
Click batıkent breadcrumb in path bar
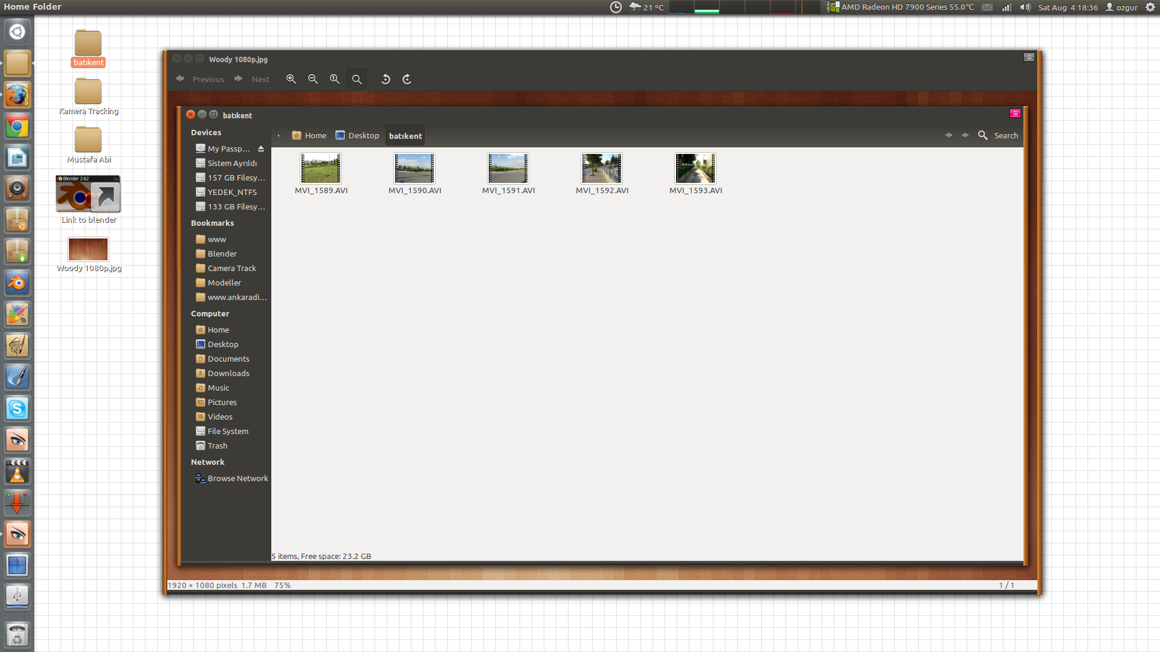click(405, 136)
